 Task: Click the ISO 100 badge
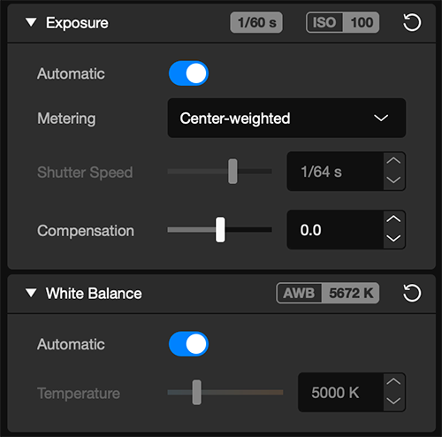(x=342, y=22)
